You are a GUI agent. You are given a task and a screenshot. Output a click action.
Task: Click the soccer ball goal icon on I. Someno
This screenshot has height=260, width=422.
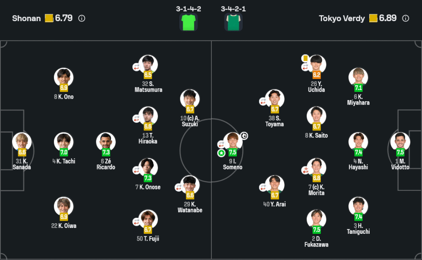[244, 135]
